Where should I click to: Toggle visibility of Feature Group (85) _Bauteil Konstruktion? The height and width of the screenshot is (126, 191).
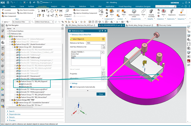point(12,44)
